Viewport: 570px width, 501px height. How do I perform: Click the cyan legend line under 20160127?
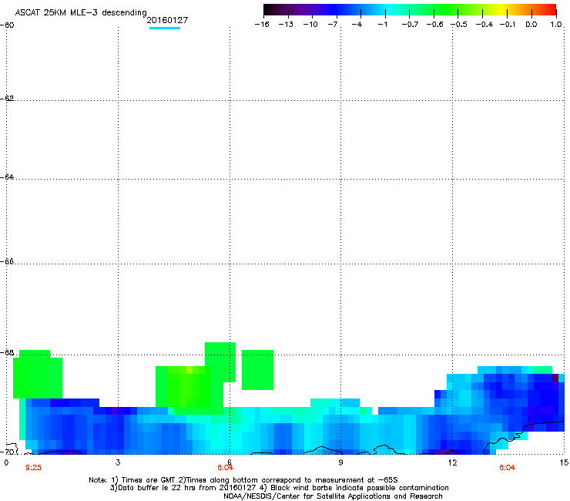point(165,28)
